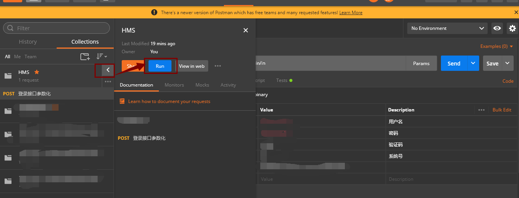Viewport: 519px width, 198px height.
Task: Dismiss the newer version notification banner
Action: [x=516, y=12]
